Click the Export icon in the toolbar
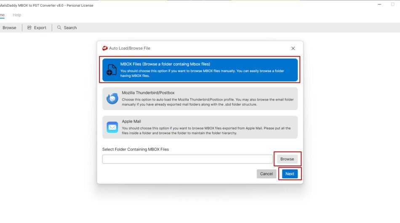 click(x=29, y=27)
